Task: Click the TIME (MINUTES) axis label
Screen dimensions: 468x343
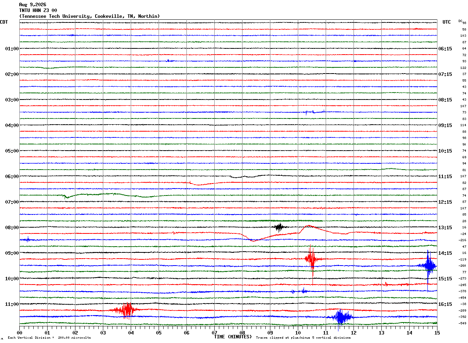Action: 233,337
